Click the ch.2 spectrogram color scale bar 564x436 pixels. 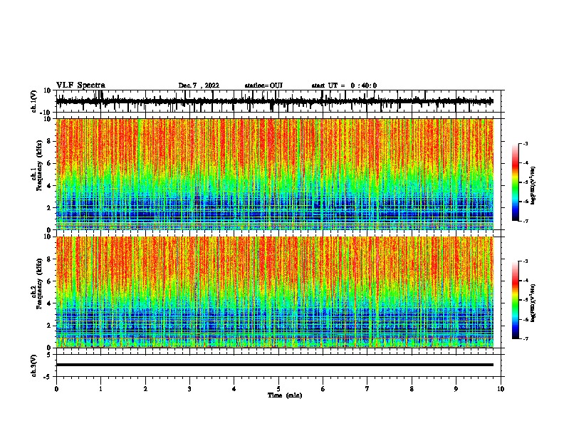(516, 300)
